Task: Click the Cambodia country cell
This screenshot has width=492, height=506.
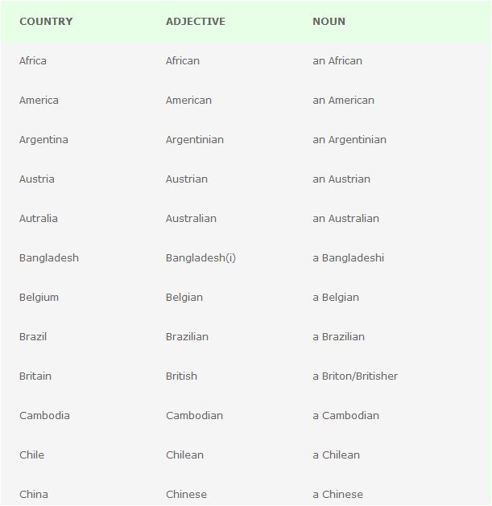Action: pos(44,416)
